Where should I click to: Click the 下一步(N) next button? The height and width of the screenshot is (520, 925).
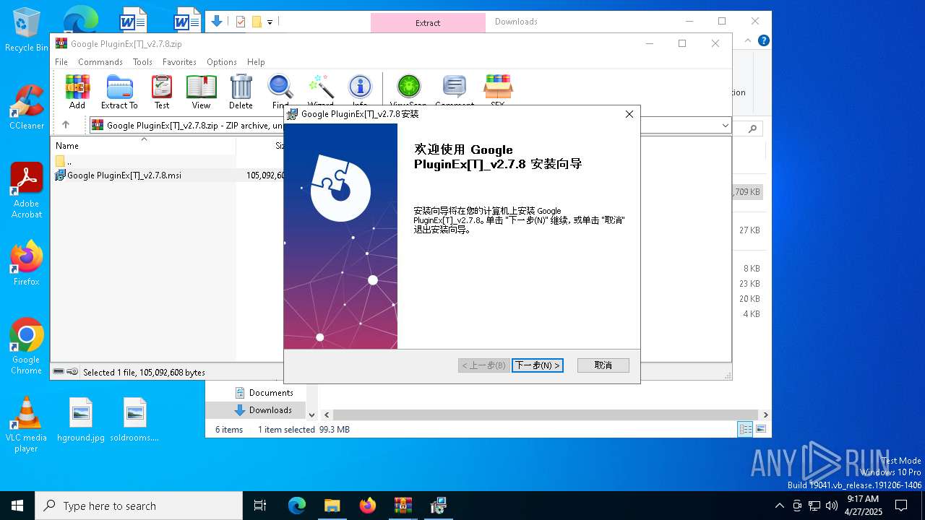pyautogui.click(x=537, y=365)
